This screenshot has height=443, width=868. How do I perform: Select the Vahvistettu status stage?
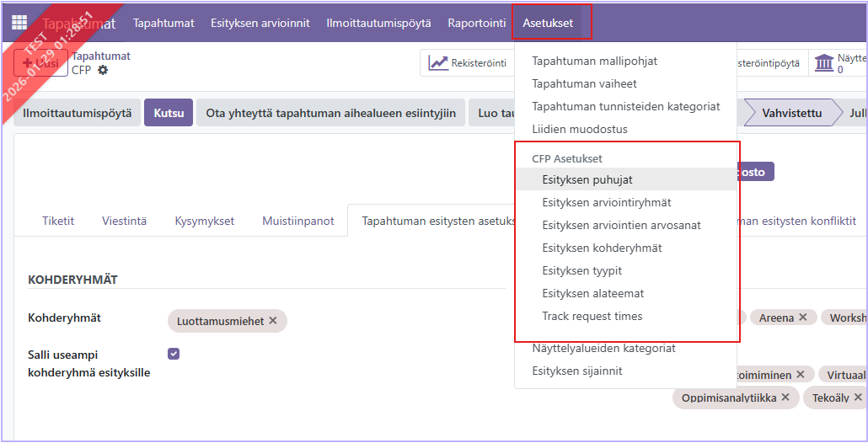tap(791, 113)
